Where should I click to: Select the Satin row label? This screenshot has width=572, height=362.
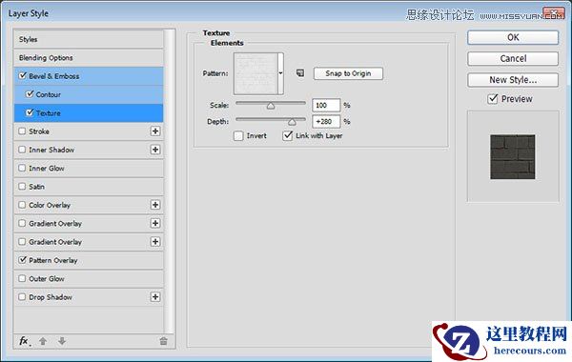point(36,187)
